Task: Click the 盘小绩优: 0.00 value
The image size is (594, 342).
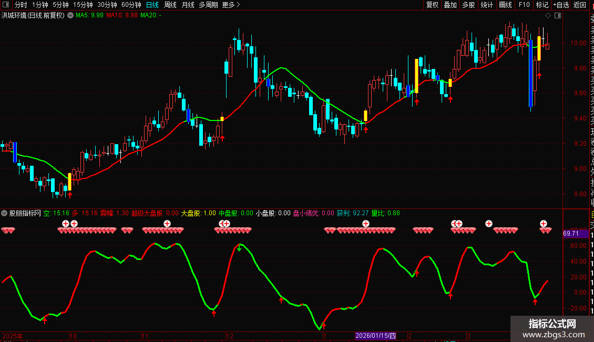Action: pyautogui.click(x=314, y=213)
